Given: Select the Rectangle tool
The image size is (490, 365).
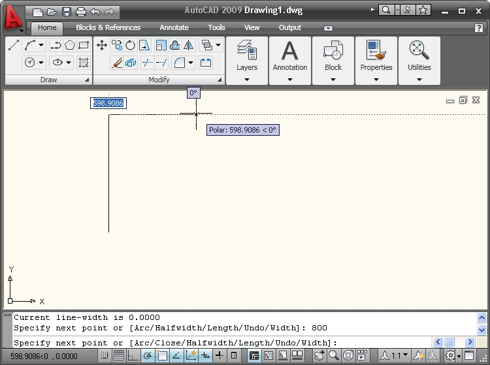Looking at the screenshot, I should click(x=84, y=45).
